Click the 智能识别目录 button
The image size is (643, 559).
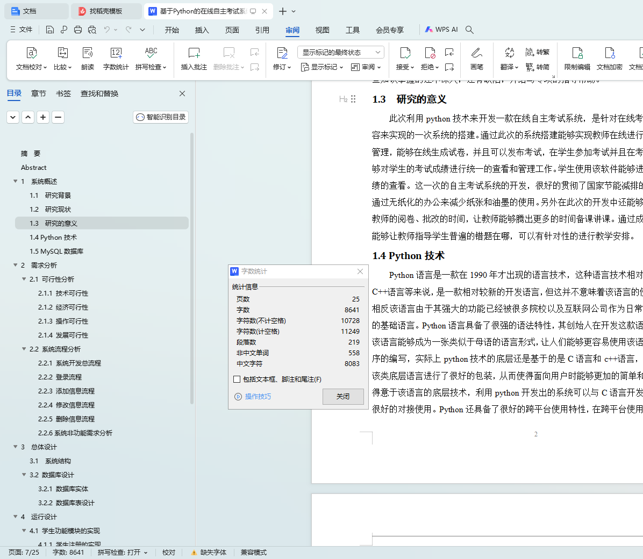point(161,117)
